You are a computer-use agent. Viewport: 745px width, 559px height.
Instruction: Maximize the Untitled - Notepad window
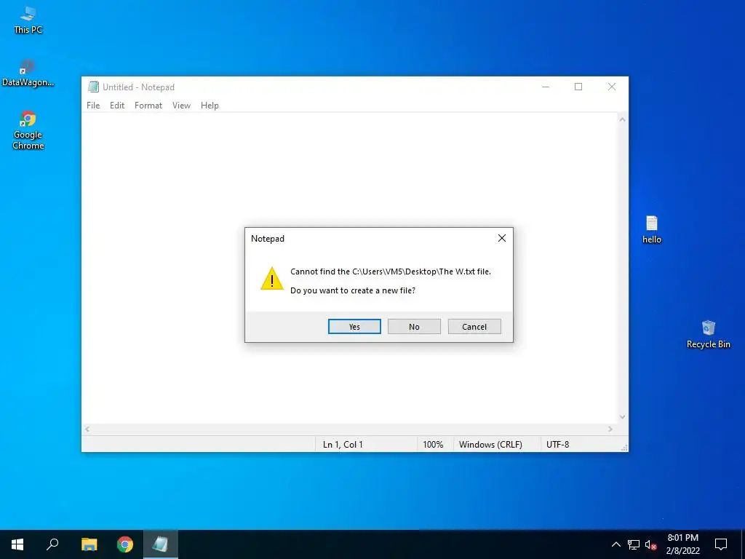tap(578, 87)
